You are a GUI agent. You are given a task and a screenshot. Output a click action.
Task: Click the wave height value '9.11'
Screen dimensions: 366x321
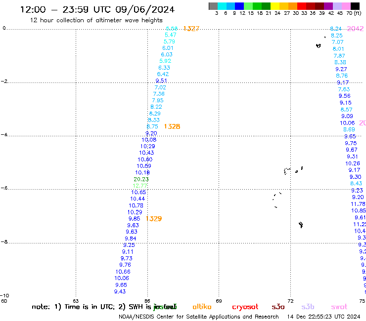(128, 252)
